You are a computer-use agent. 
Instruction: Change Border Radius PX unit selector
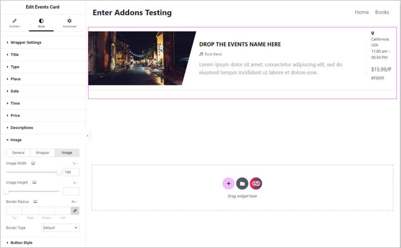[x=74, y=202]
